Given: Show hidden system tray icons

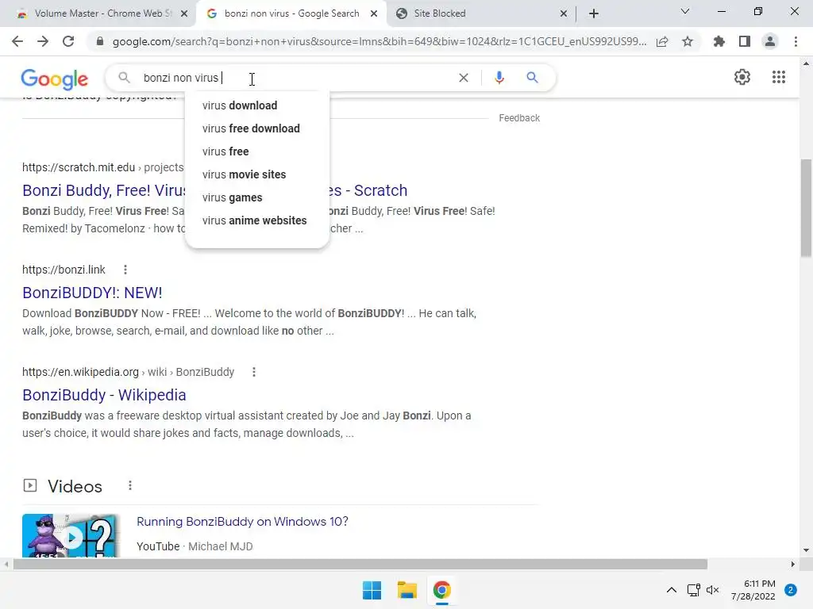Looking at the screenshot, I should [671, 590].
